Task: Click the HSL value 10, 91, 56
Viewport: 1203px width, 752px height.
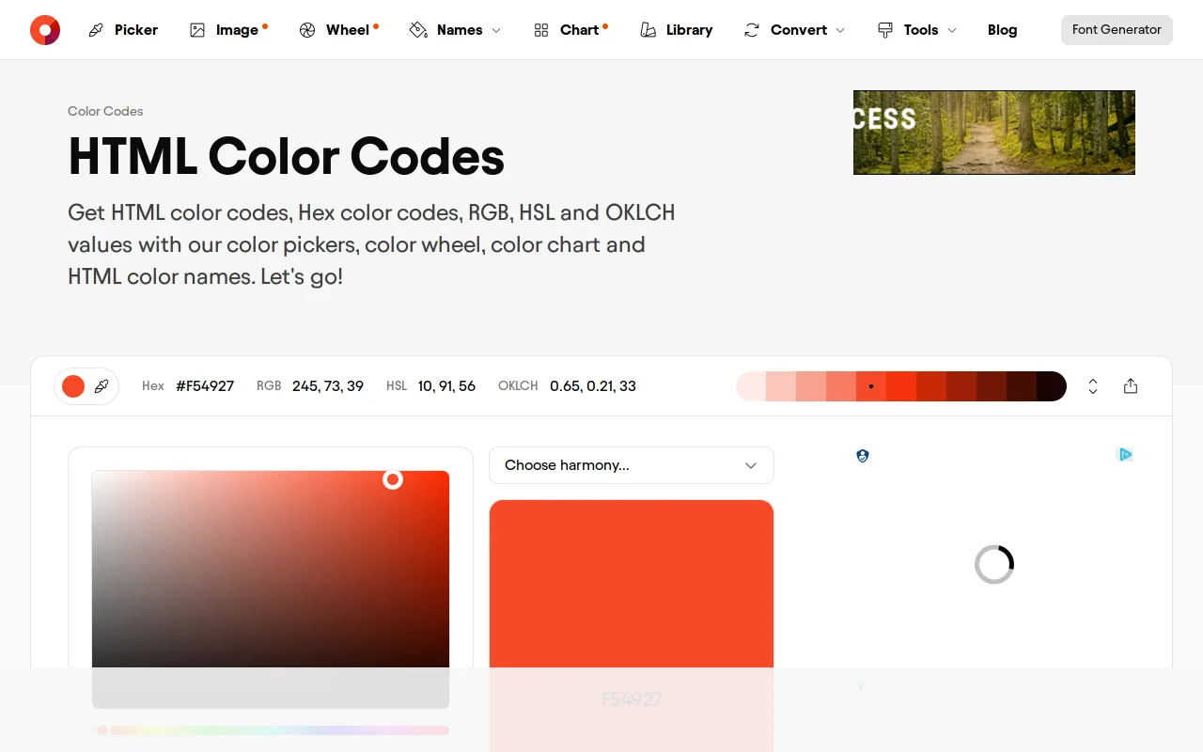Action: pyautogui.click(x=446, y=386)
